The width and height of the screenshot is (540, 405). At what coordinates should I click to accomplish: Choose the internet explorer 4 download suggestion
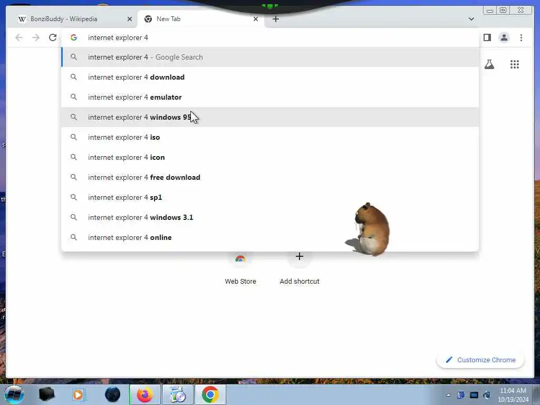point(270,77)
